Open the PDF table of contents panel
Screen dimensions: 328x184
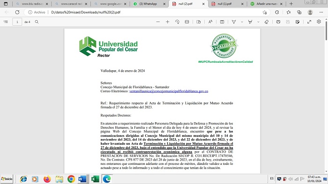(6, 22)
